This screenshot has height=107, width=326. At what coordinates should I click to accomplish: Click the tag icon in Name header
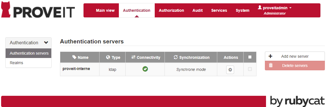click(75, 57)
